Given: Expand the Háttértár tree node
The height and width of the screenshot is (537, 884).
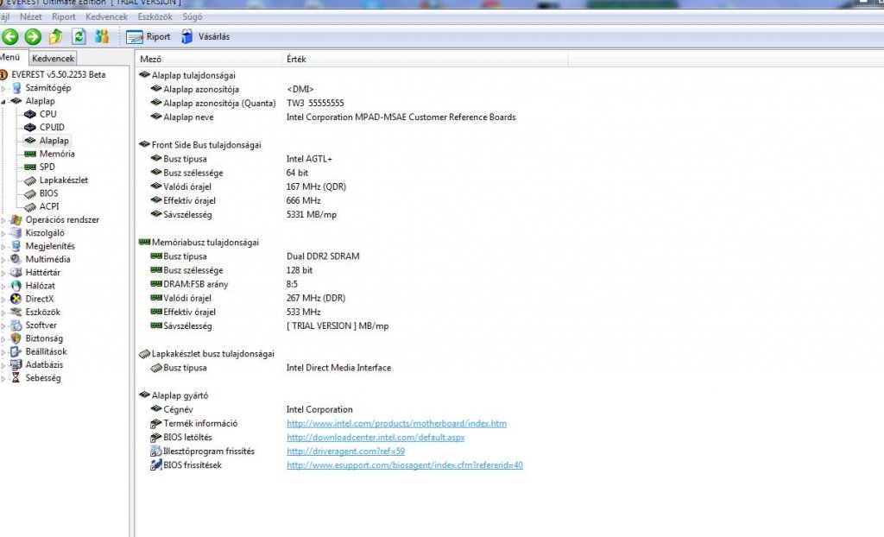Looking at the screenshot, I should [3, 273].
